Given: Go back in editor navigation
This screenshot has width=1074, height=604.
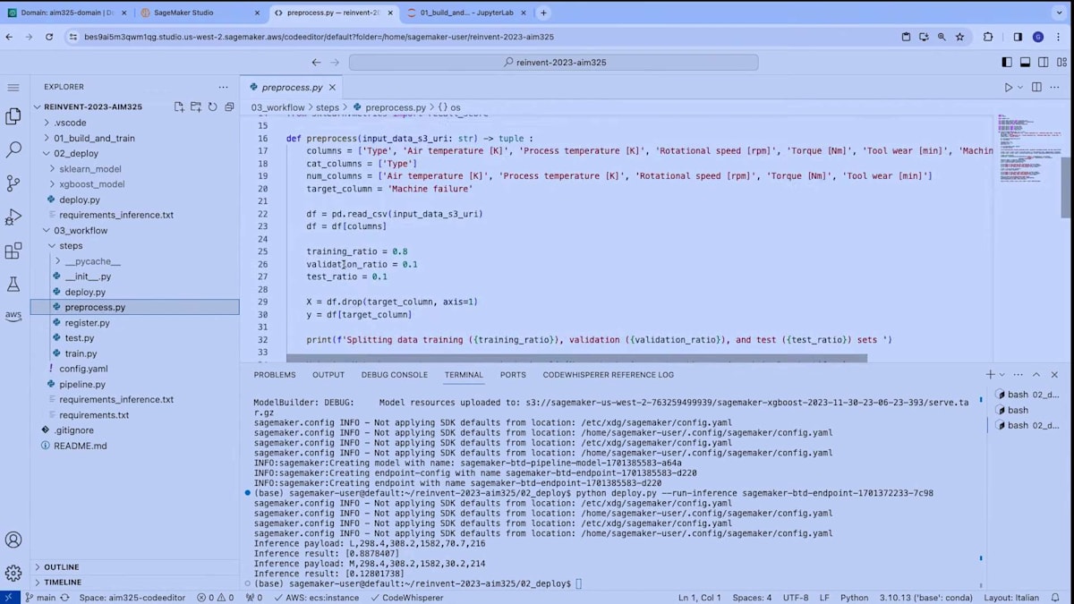Looking at the screenshot, I should 316,63.
